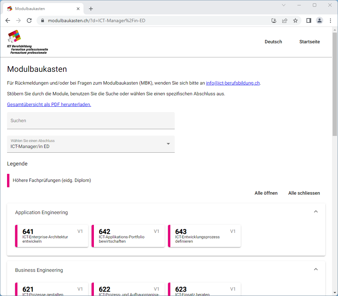This screenshot has height=296, width=338.
Task: Collapse the Application Engineering section
Action: [316, 211]
